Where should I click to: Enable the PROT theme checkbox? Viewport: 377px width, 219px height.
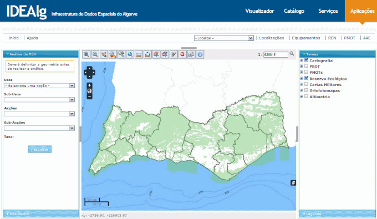click(x=306, y=66)
